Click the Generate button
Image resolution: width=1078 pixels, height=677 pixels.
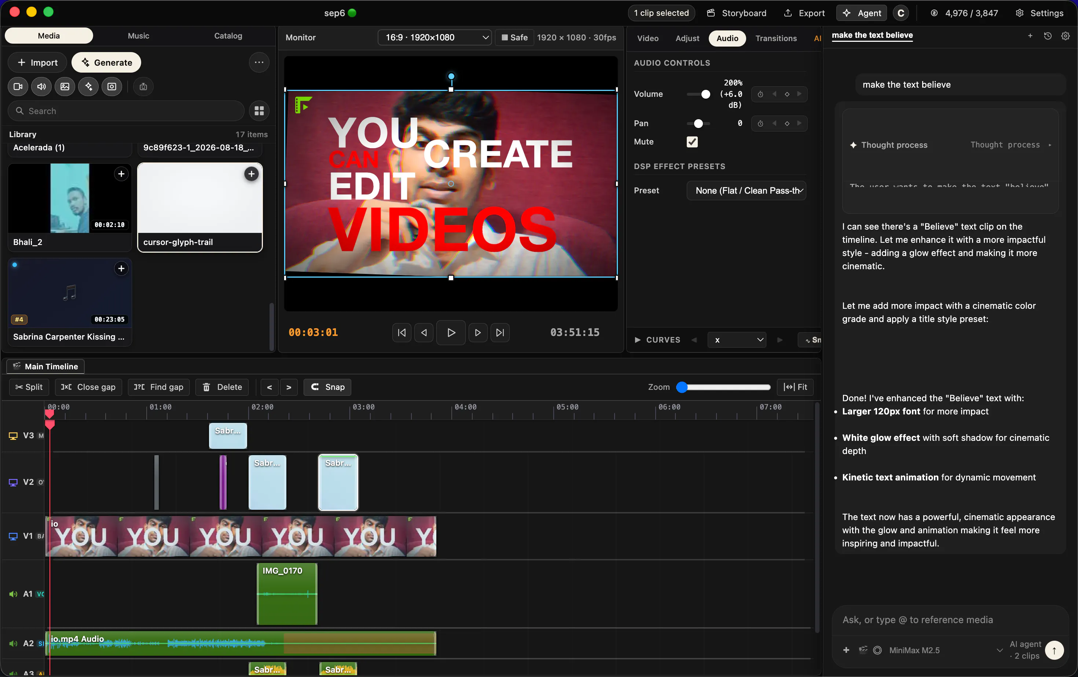pyautogui.click(x=106, y=62)
